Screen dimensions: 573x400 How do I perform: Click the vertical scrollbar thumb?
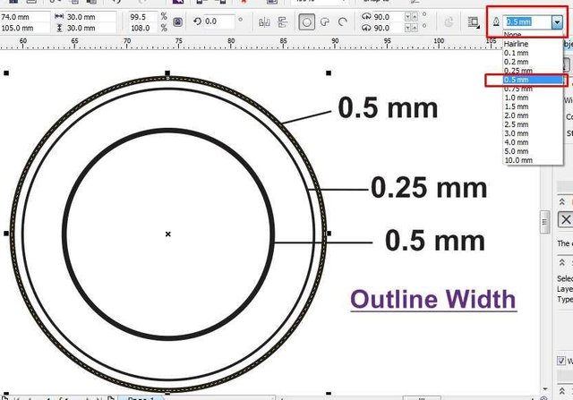coord(544,222)
